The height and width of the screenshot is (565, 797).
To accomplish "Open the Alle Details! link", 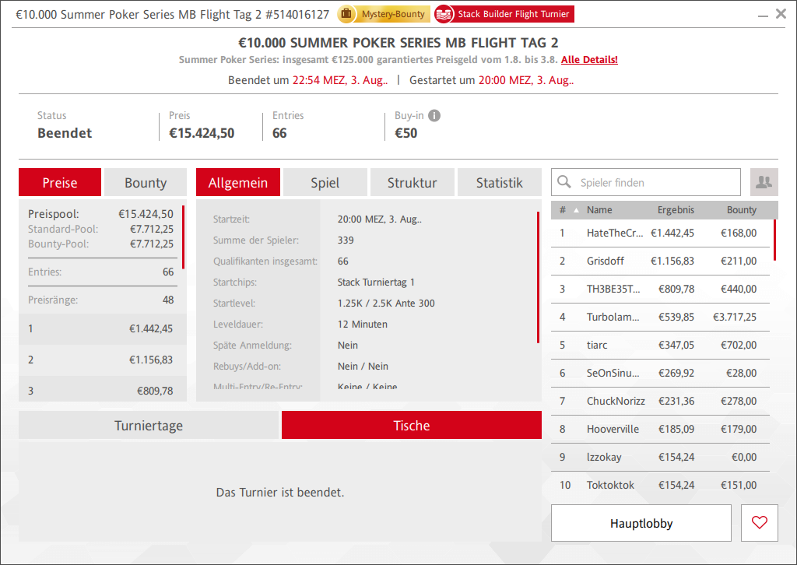I will (589, 60).
